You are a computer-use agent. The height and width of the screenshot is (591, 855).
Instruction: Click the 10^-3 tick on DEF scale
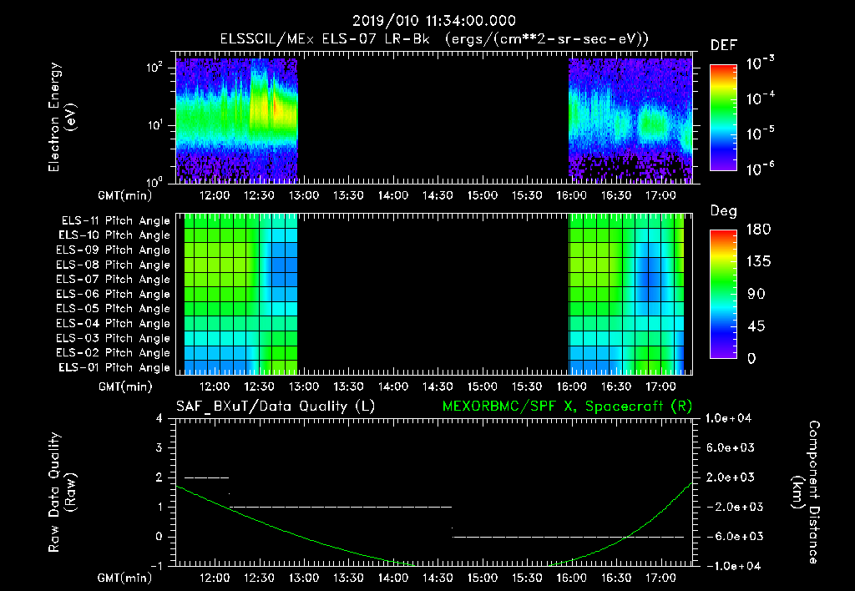[760, 63]
